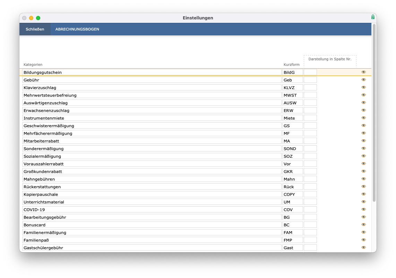Toggle eye icon for Instrumentenmiete
396x278 pixels.
point(364,118)
